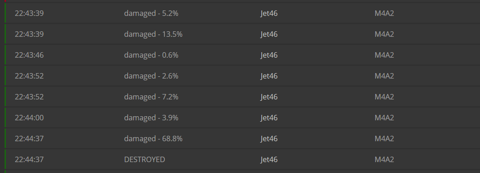Click the 22:43:46 timestamp
Image resolution: width=480 pixels, height=173 pixels.
click(29, 55)
